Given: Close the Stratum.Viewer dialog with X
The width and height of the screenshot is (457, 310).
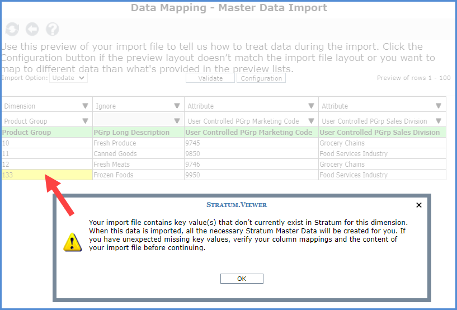Looking at the screenshot, I should [419, 205].
